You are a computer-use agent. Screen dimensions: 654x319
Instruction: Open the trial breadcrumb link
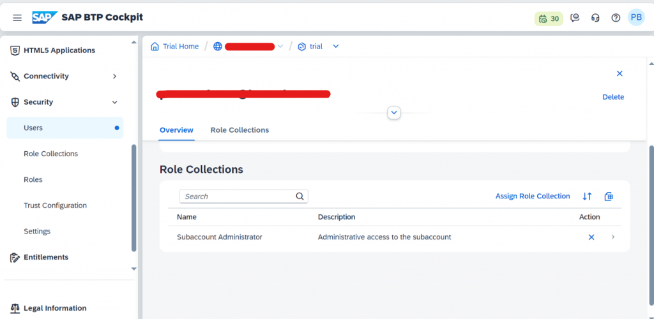(316, 46)
